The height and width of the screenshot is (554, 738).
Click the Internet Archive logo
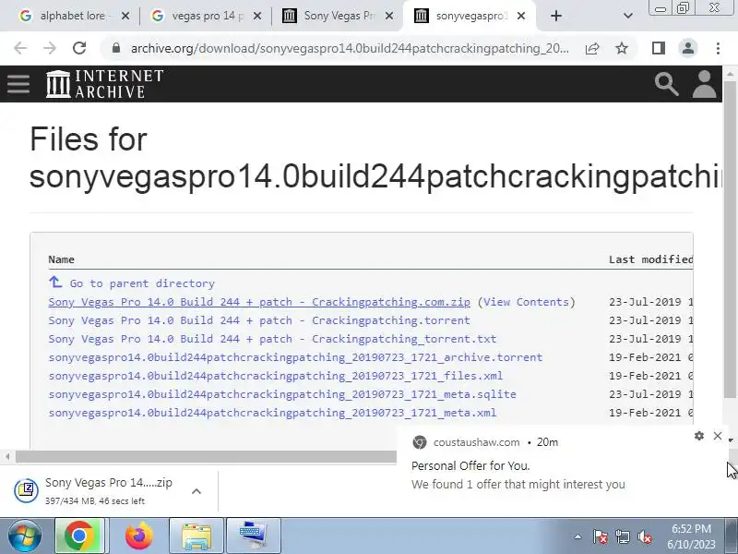coord(105,84)
